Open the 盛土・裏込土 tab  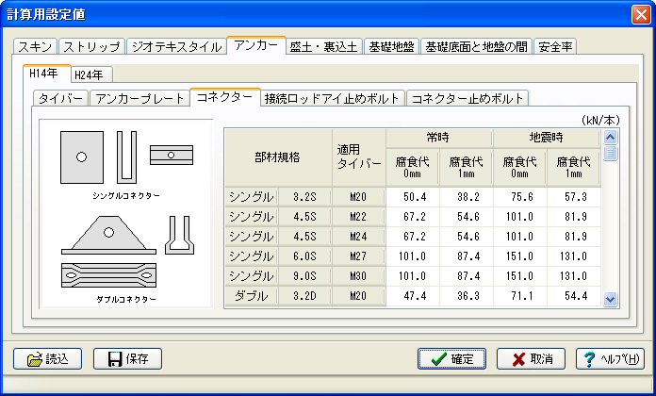pos(324,46)
